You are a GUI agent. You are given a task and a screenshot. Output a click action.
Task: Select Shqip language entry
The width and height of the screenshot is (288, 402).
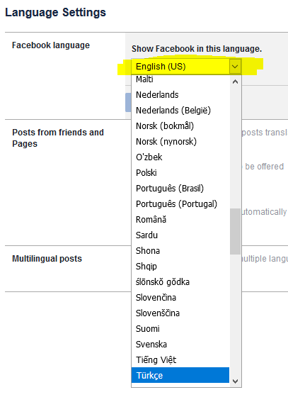point(180,267)
